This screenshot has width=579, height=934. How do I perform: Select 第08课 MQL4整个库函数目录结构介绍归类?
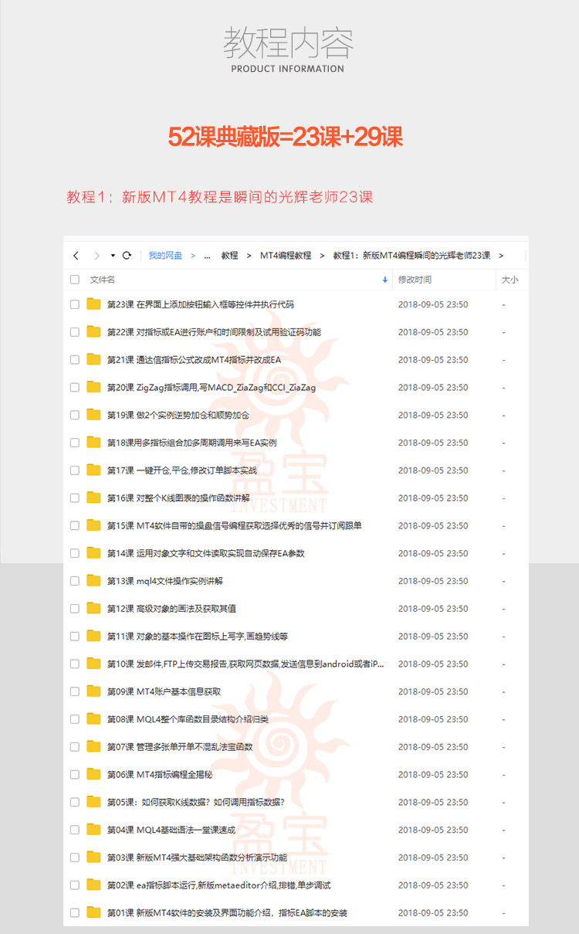(188, 720)
